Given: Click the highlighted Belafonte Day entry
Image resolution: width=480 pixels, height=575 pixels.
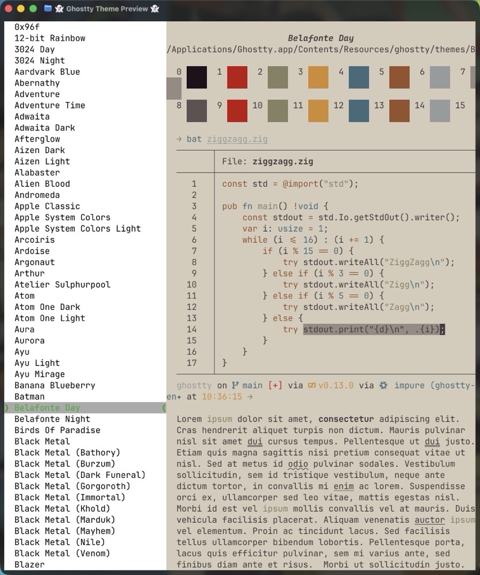Looking at the screenshot, I should point(85,408).
